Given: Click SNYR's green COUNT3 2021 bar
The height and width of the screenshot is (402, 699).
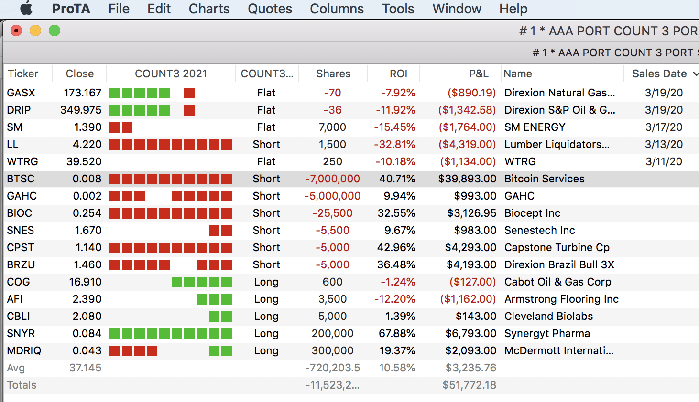Looking at the screenshot, I should tap(170, 334).
